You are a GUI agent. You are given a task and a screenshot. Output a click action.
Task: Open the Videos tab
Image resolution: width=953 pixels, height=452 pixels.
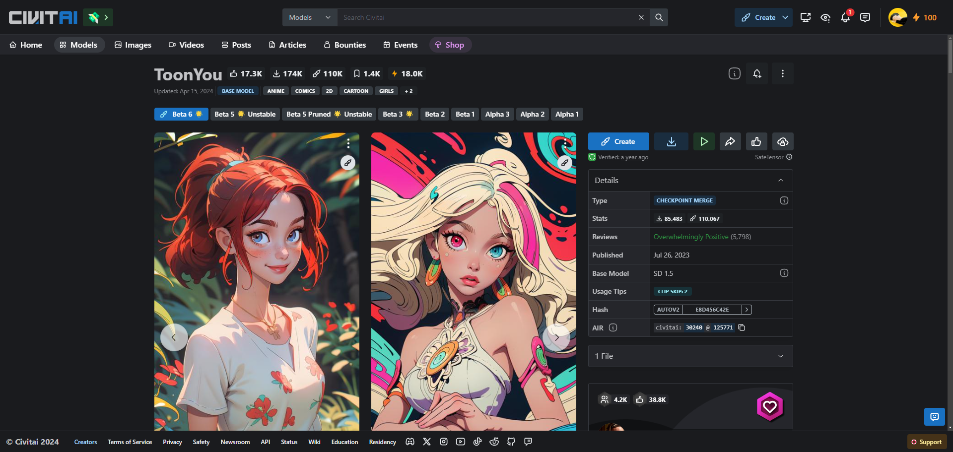tap(186, 45)
